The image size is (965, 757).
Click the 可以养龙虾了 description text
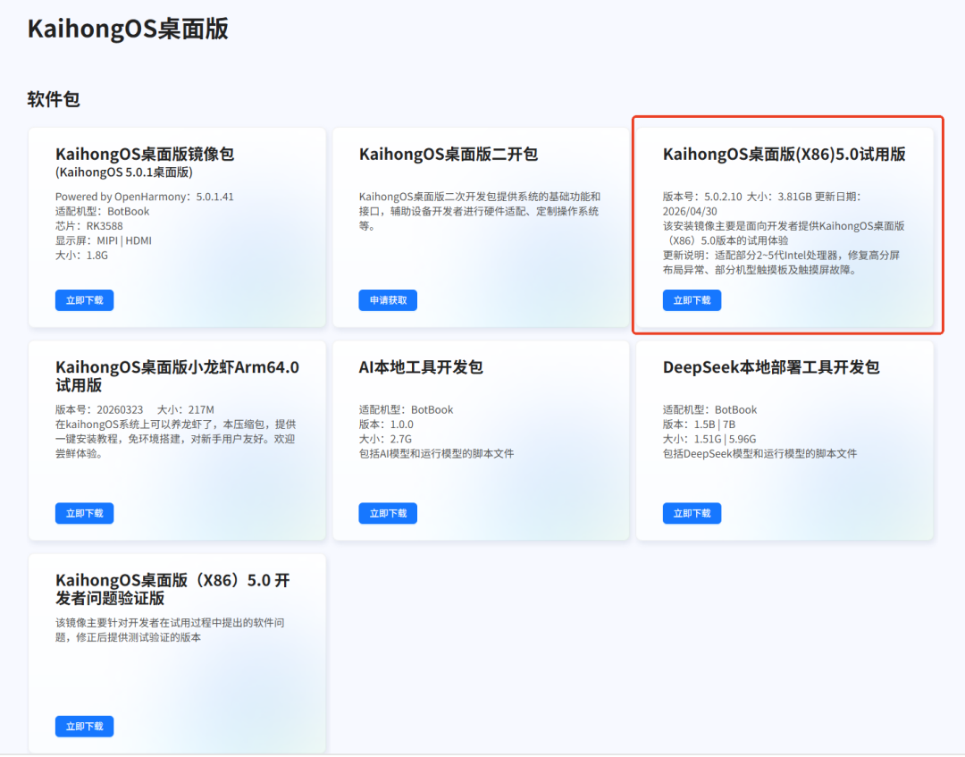pyautogui.click(x=175, y=439)
